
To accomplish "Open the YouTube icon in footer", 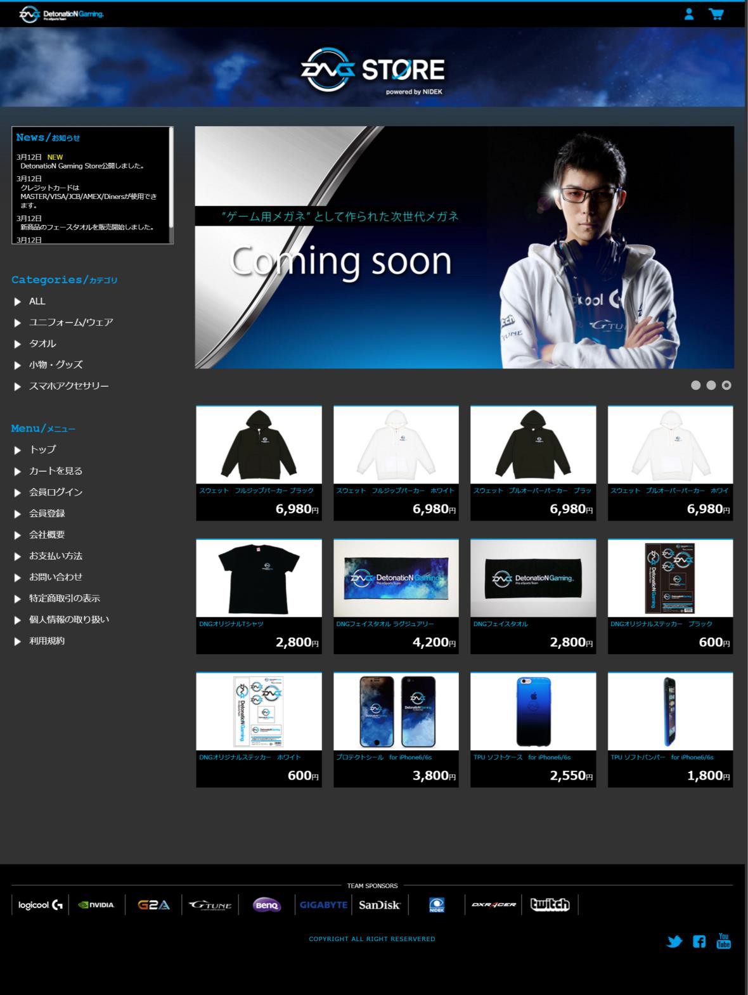I will coord(723,940).
